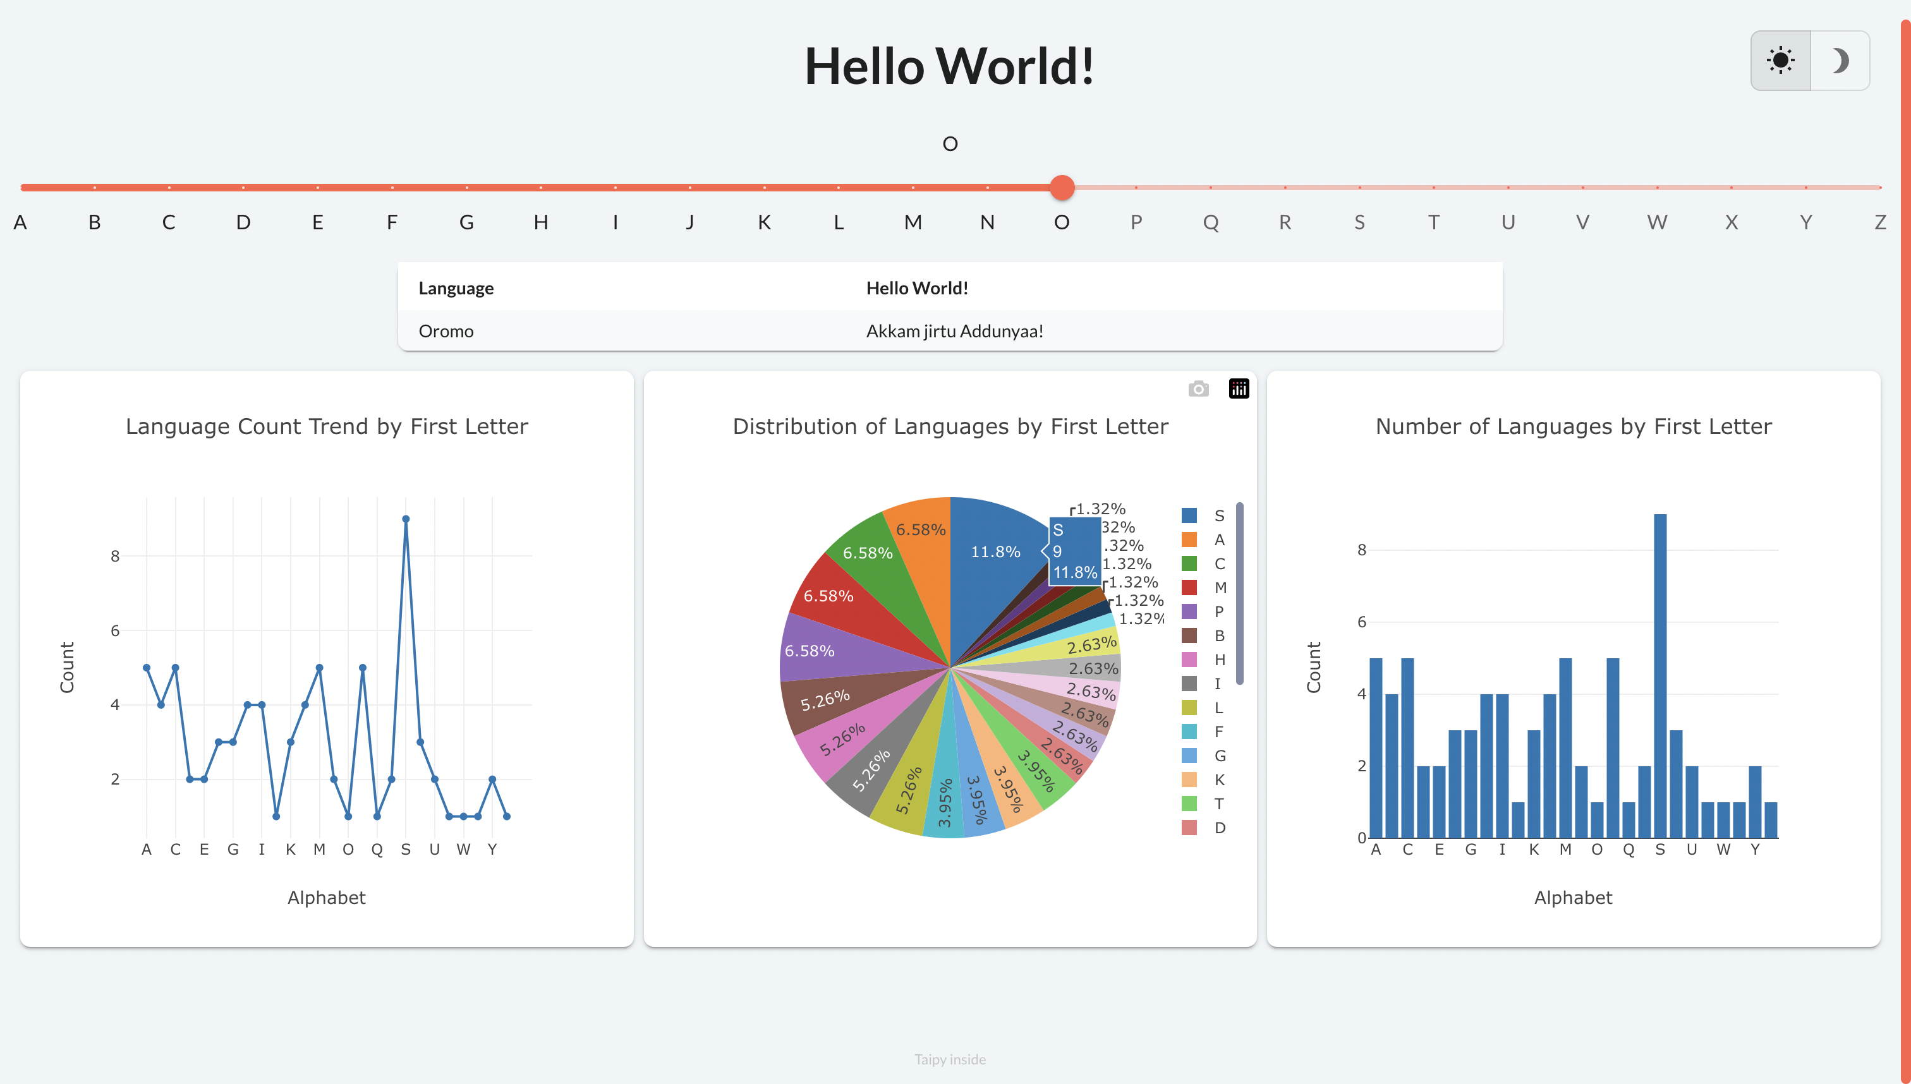Click the Language column header
The image size is (1911, 1084).
pos(456,288)
